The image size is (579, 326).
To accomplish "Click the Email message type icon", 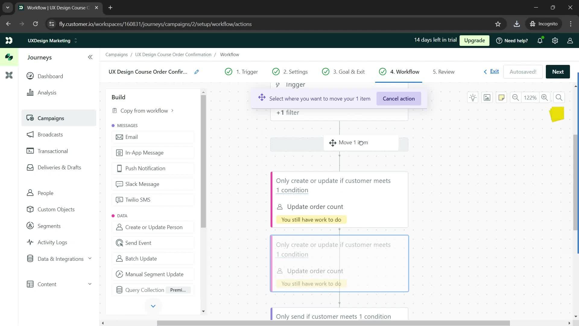I will (119, 137).
